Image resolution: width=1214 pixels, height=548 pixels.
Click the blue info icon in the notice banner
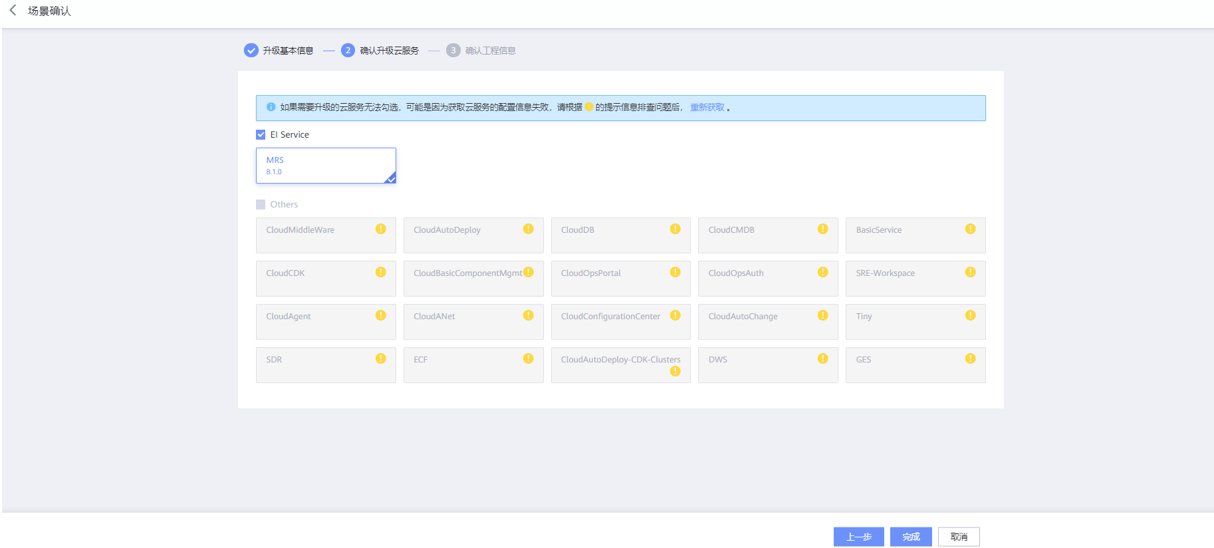(271, 107)
